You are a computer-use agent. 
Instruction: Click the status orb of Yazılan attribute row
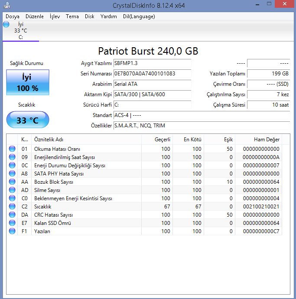[12, 231]
